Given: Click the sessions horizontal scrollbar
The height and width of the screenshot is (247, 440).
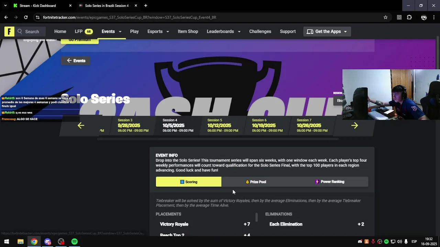Looking at the screenshot, I should [218, 139].
